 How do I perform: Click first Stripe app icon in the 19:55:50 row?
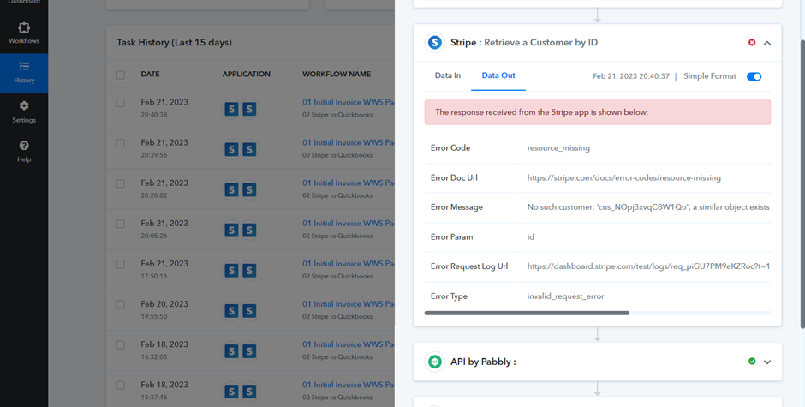tap(231, 311)
